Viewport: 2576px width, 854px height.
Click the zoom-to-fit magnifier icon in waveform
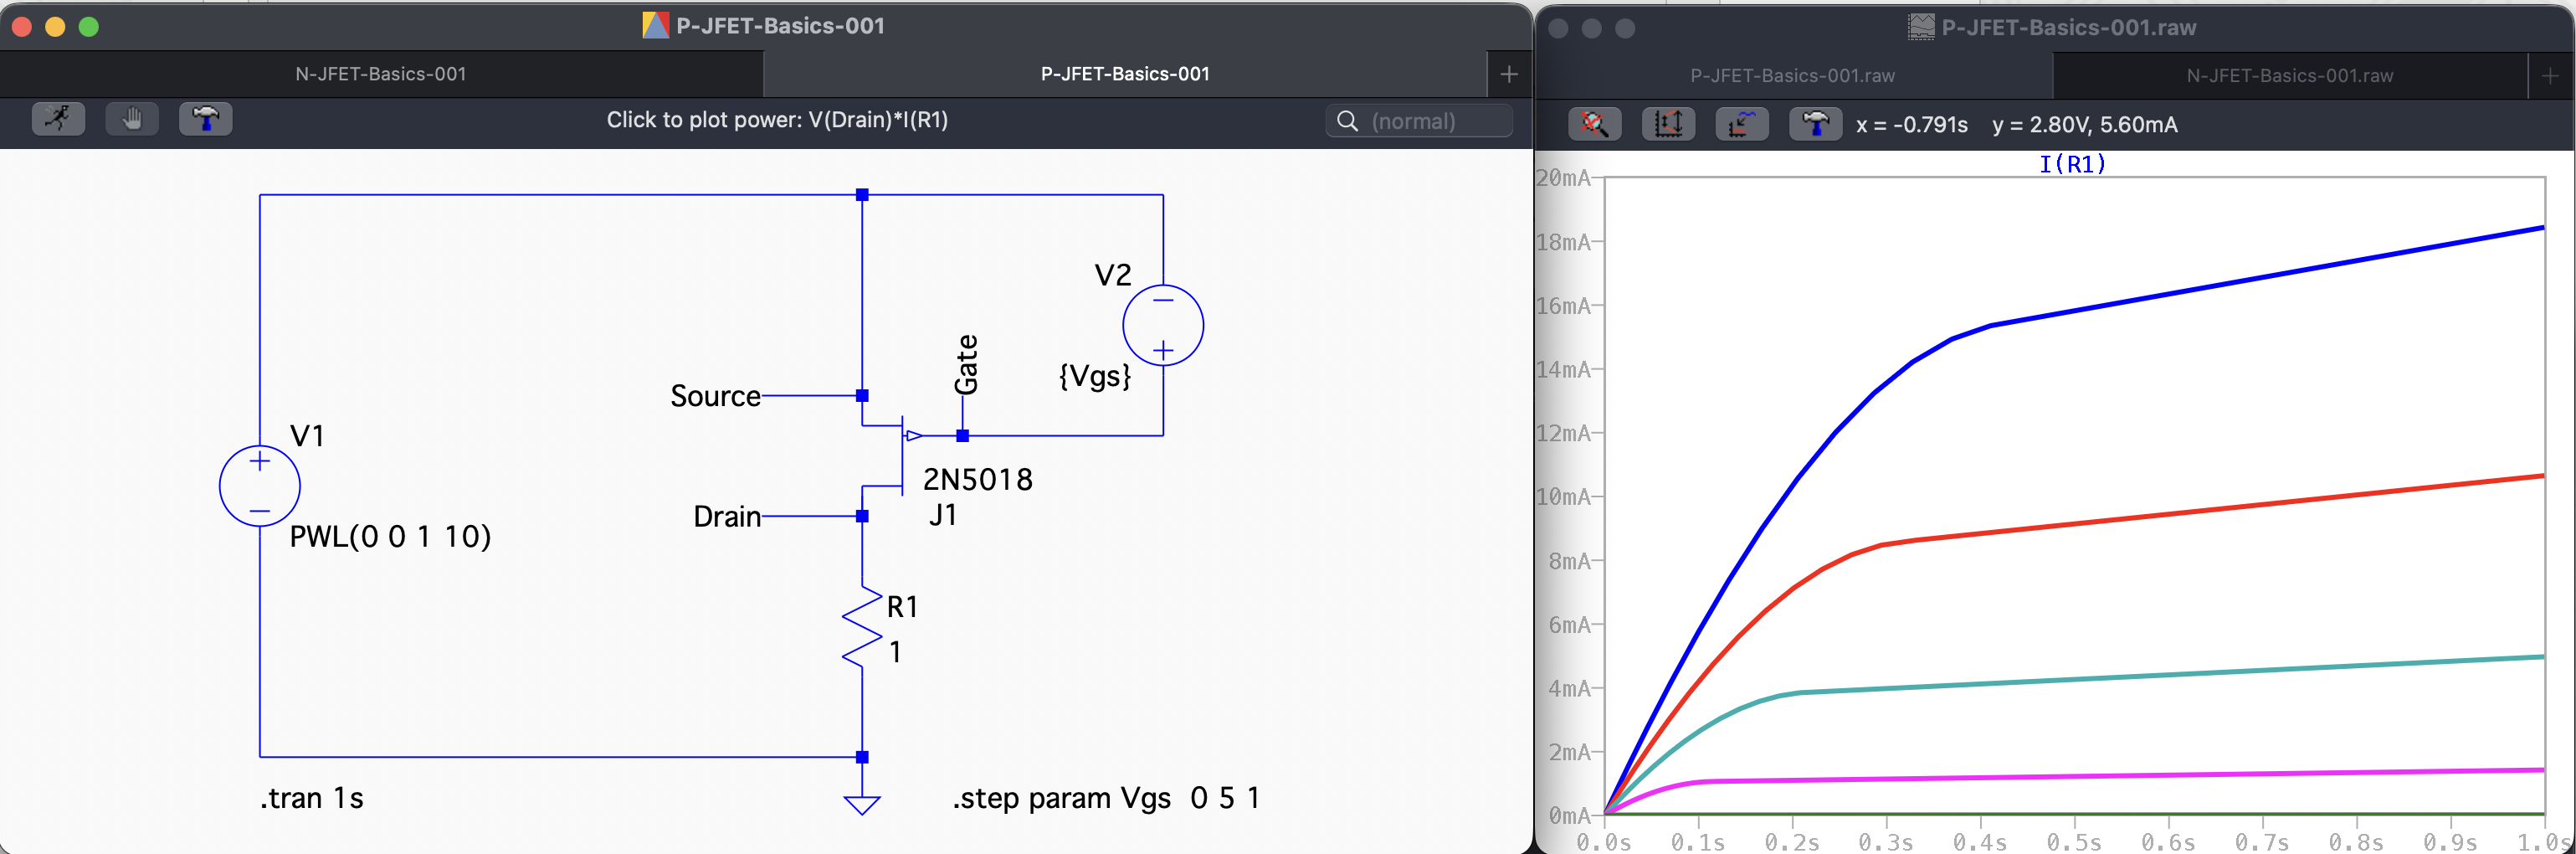coord(1594,124)
